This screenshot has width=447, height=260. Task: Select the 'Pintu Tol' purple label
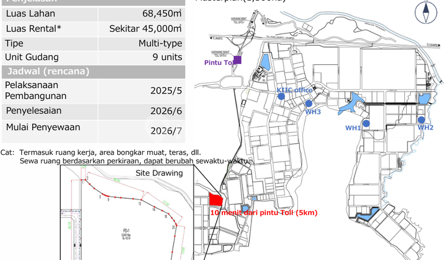pyautogui.click(x=219, y=63)
